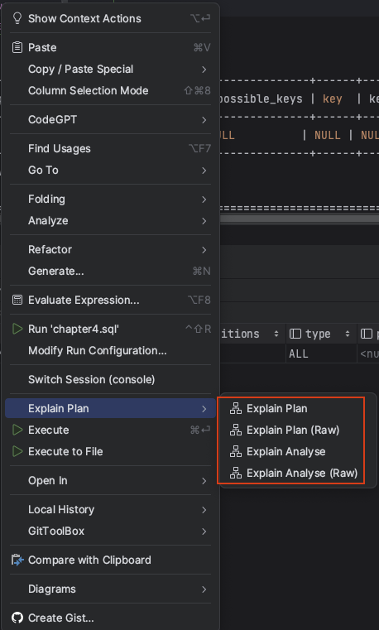Select Switch Session (console)
This screenshot has width=379, height=630.
click(x=110, y=380)
